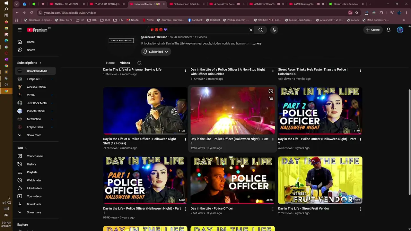Launch Firefox from the taskbar
Screen dimensions: 411x231
pos(6,22)
